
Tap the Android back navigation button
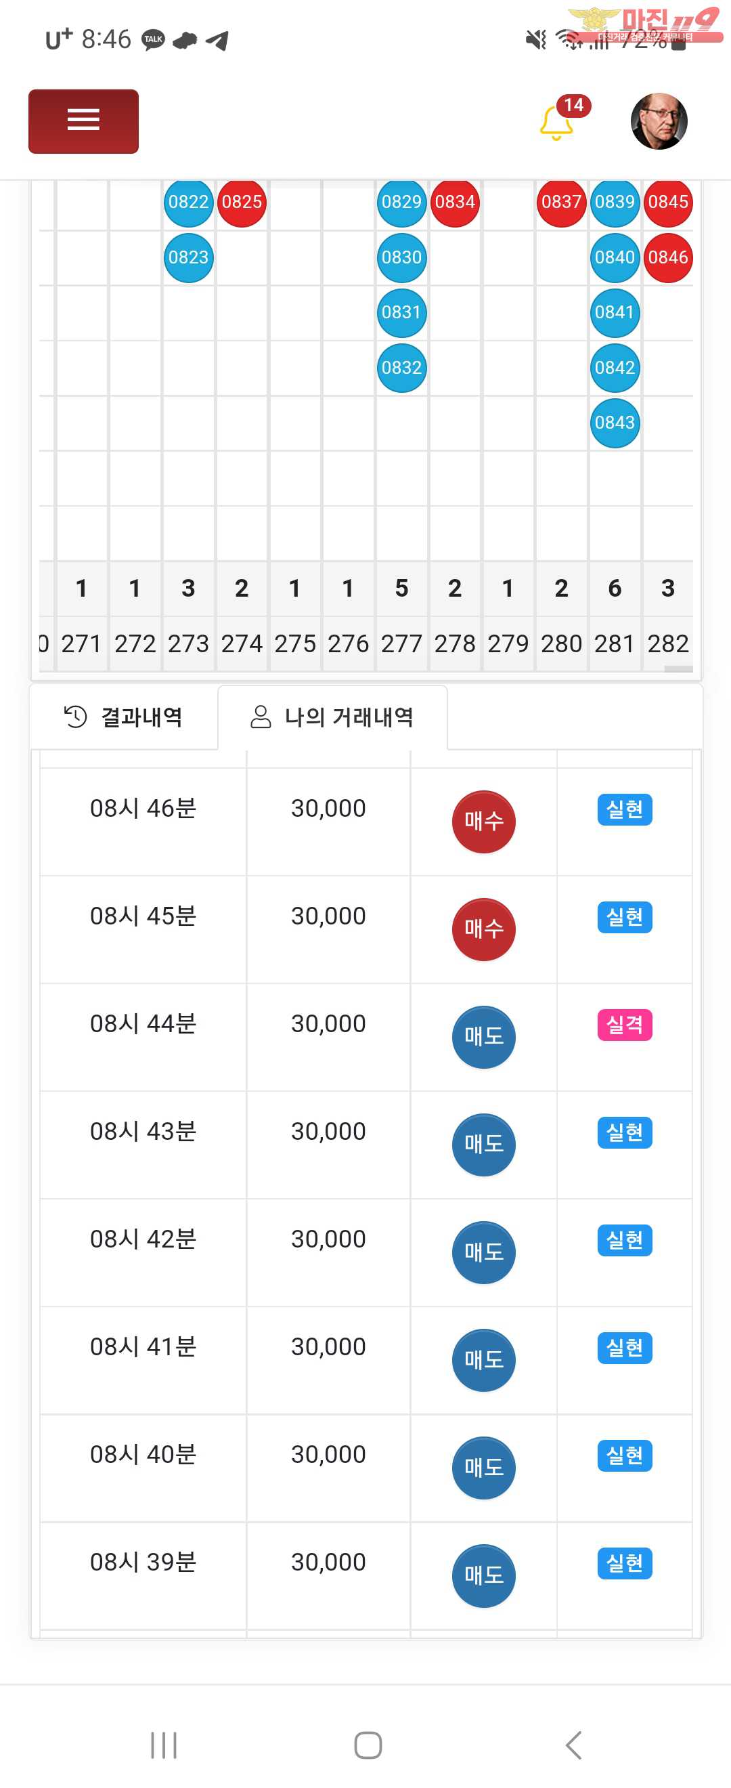573,1745
